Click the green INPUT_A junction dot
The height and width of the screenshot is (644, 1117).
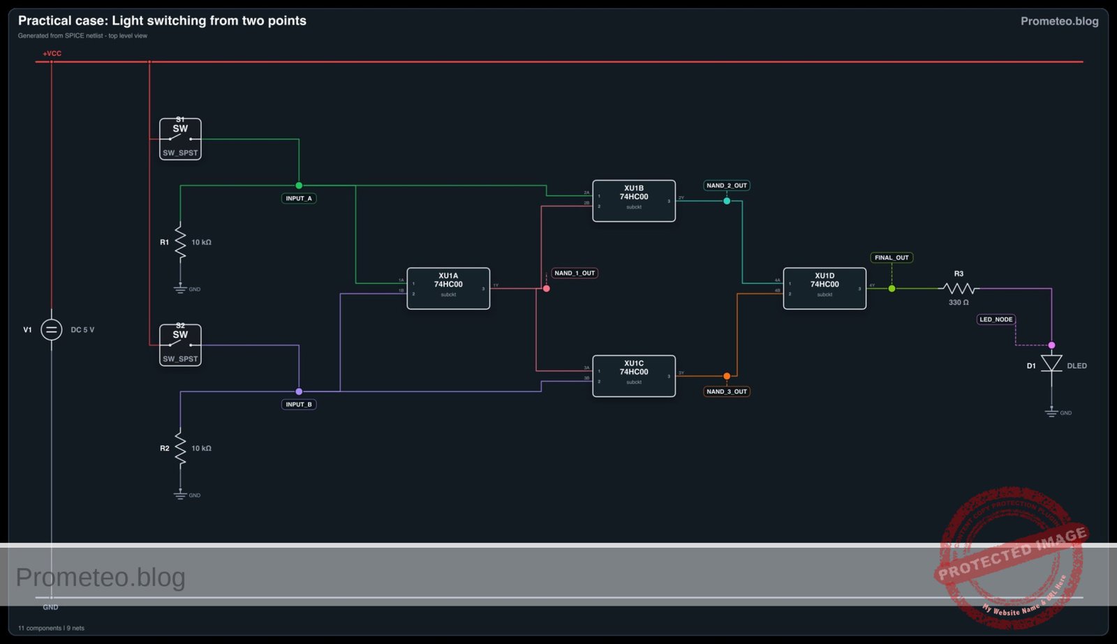pyautogui.click(x=299, y=186)
